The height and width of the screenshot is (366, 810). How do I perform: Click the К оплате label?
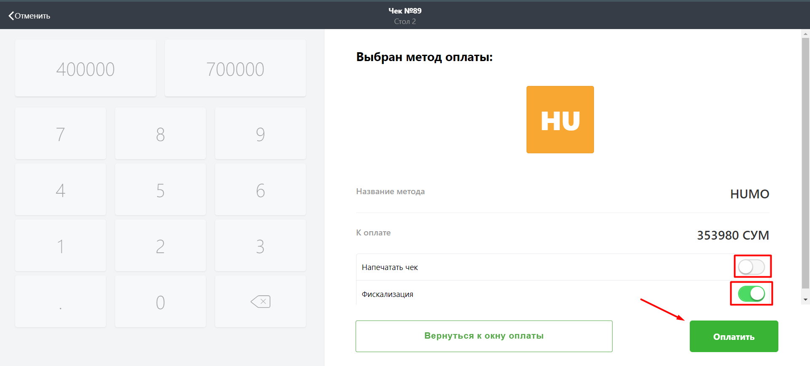[x=373, y=233]
